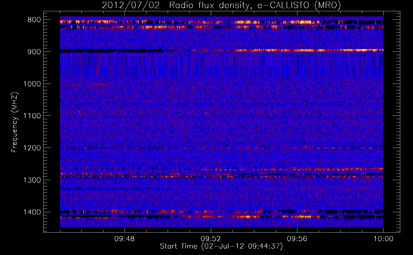
Task: Click the 09:56 time tick label
Action: click(297, 239)
